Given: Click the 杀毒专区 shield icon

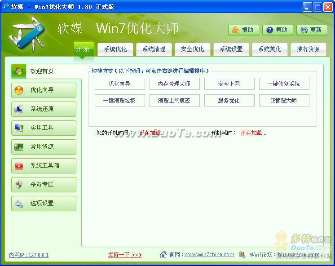Looking at the screenshot, I should pyautogui.click(x=19, y=184).
